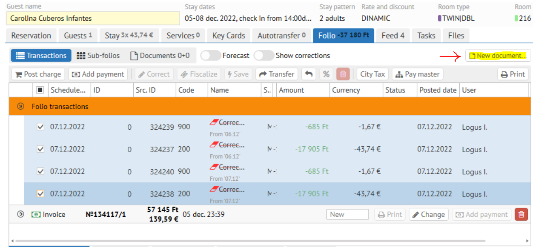Image resolution: width=533 pixels, height=247 pixels.
Task: Click the room number 216
Action: click(525, 18)
